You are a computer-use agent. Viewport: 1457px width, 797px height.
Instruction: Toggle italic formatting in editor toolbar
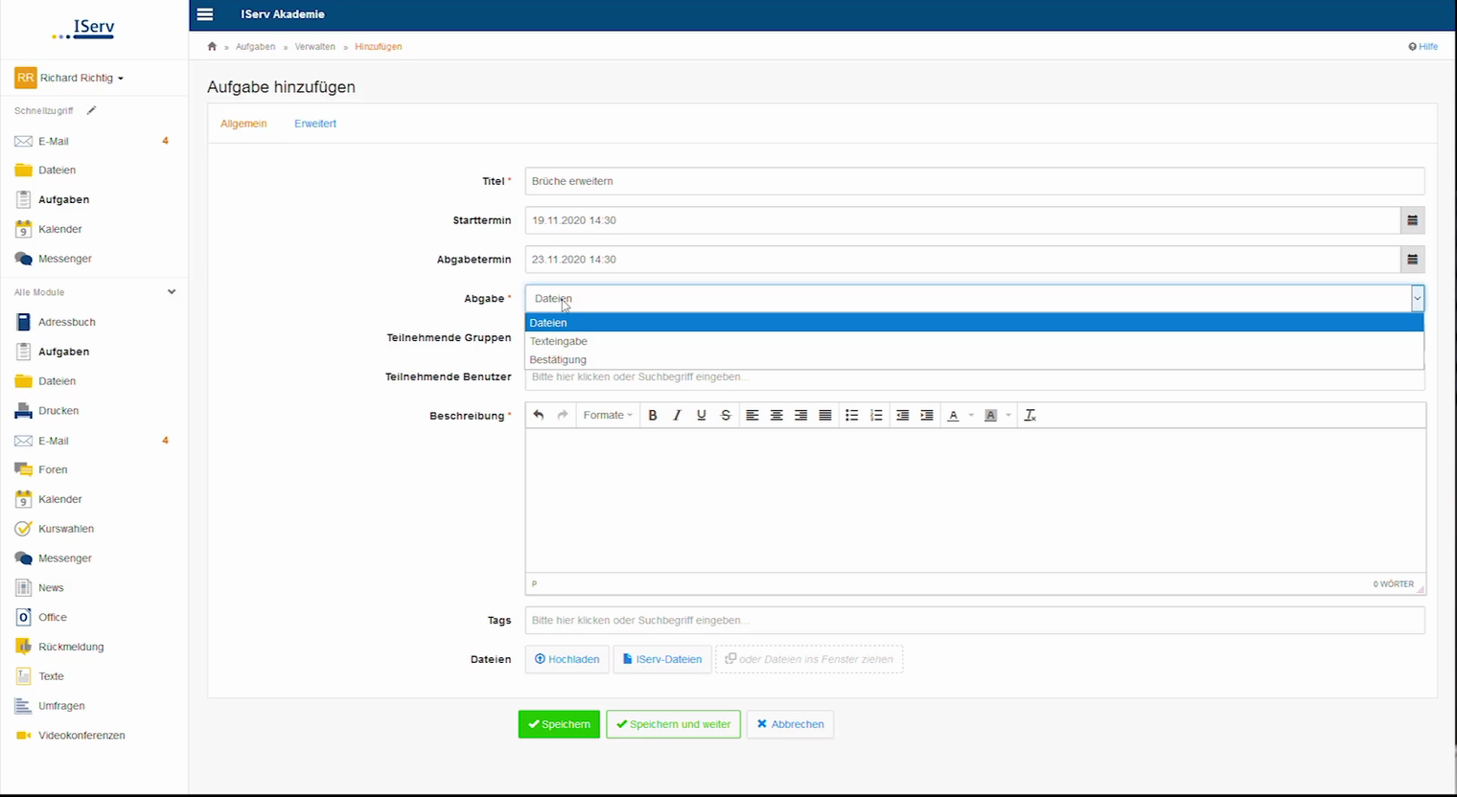[677, 415]
